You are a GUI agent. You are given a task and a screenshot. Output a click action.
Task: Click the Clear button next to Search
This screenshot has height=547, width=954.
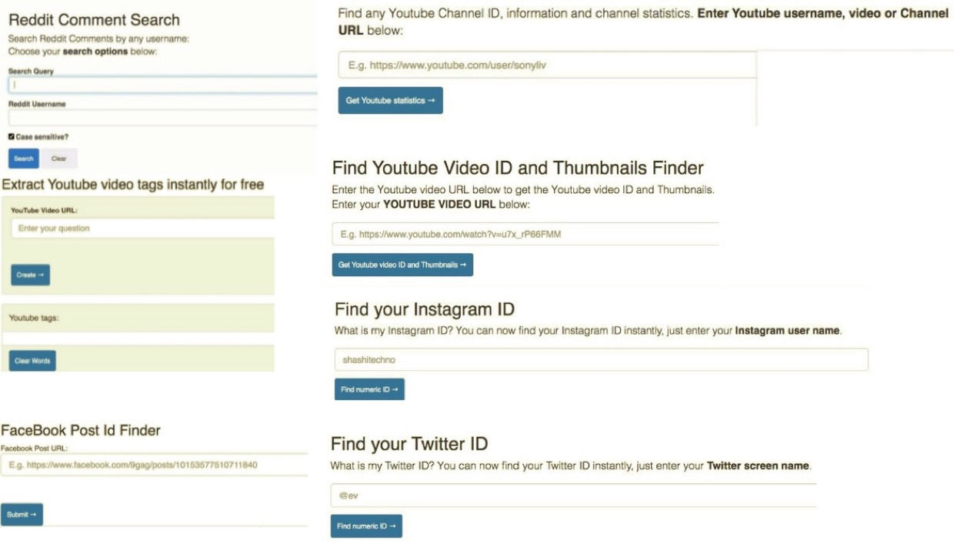coord(58,158)
